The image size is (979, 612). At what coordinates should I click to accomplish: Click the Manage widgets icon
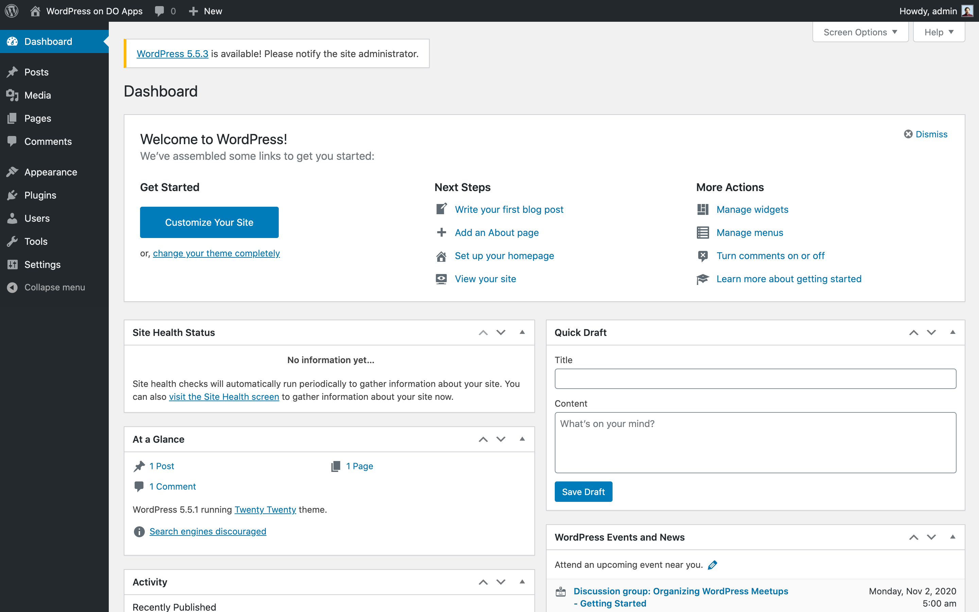click(x=703, y=209)
